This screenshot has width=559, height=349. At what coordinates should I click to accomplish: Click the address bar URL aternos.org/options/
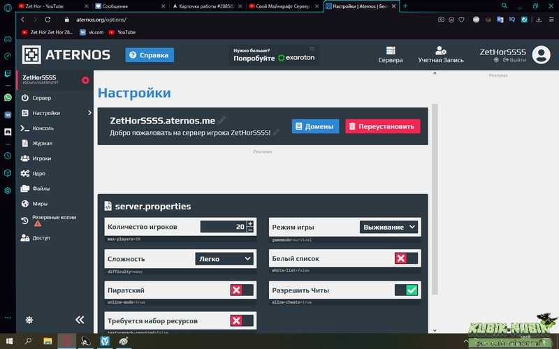pos(101,20)
